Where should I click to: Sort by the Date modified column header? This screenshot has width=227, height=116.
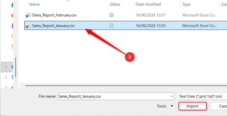tap(148, 4)
